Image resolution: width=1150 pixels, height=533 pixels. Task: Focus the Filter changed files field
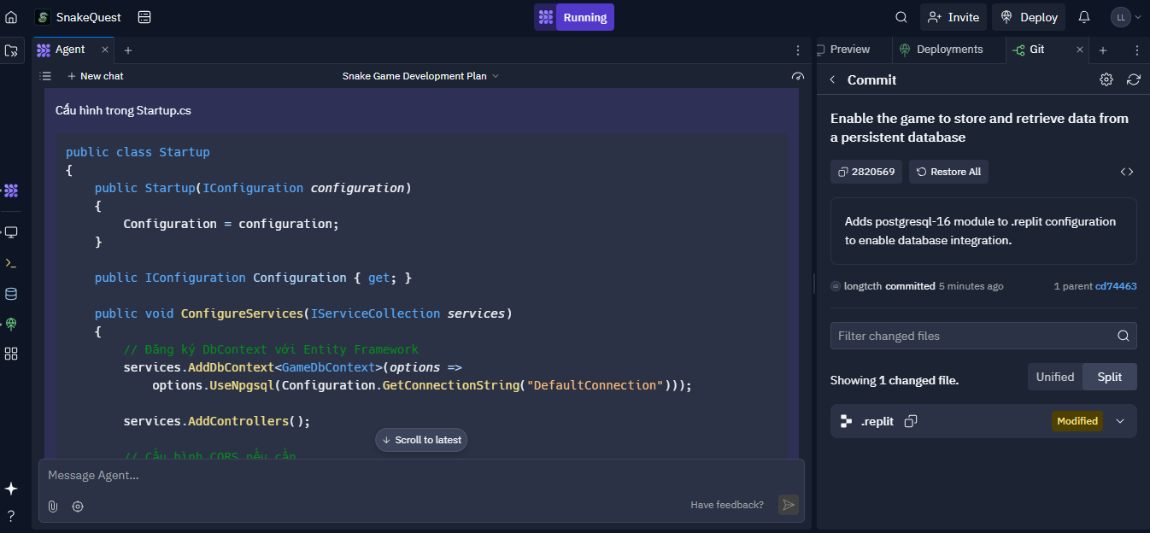(x=983, y=336)
